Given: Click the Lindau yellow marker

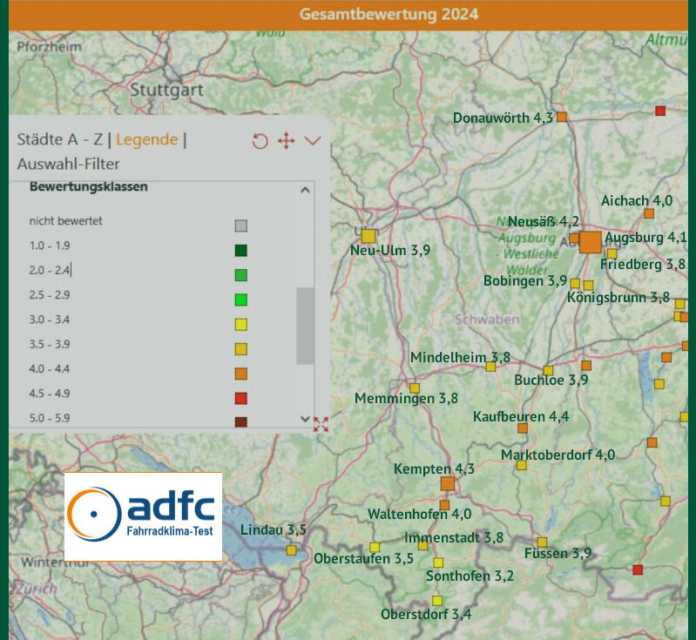Looking at the screenshot, I should tap(291, 550).
